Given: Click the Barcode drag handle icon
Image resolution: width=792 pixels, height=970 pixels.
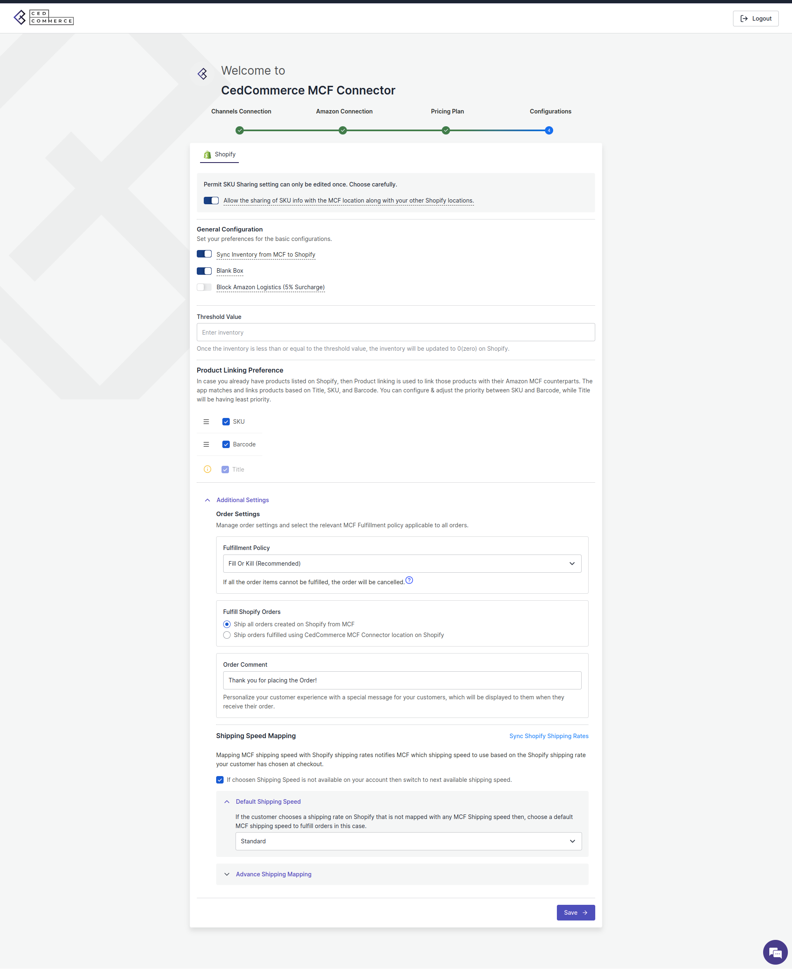Looking at the screenshot, I should (x=206, y=445).
